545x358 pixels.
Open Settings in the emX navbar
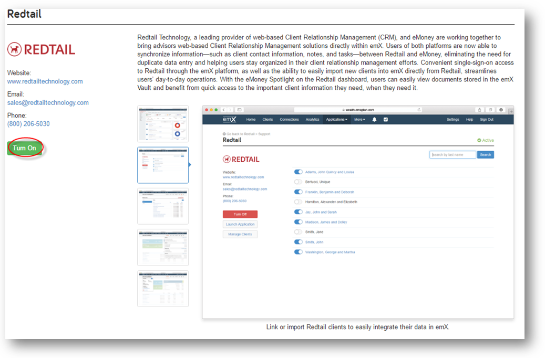click(x=453, y=120)
